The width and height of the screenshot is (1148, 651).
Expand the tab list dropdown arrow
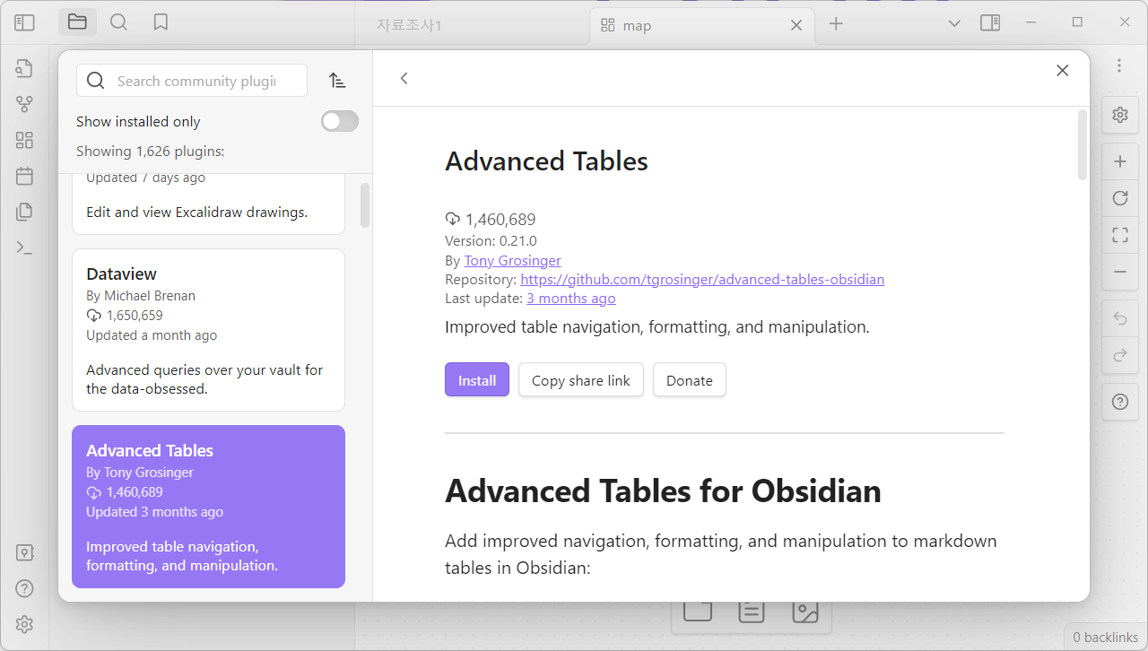[954, 23]
